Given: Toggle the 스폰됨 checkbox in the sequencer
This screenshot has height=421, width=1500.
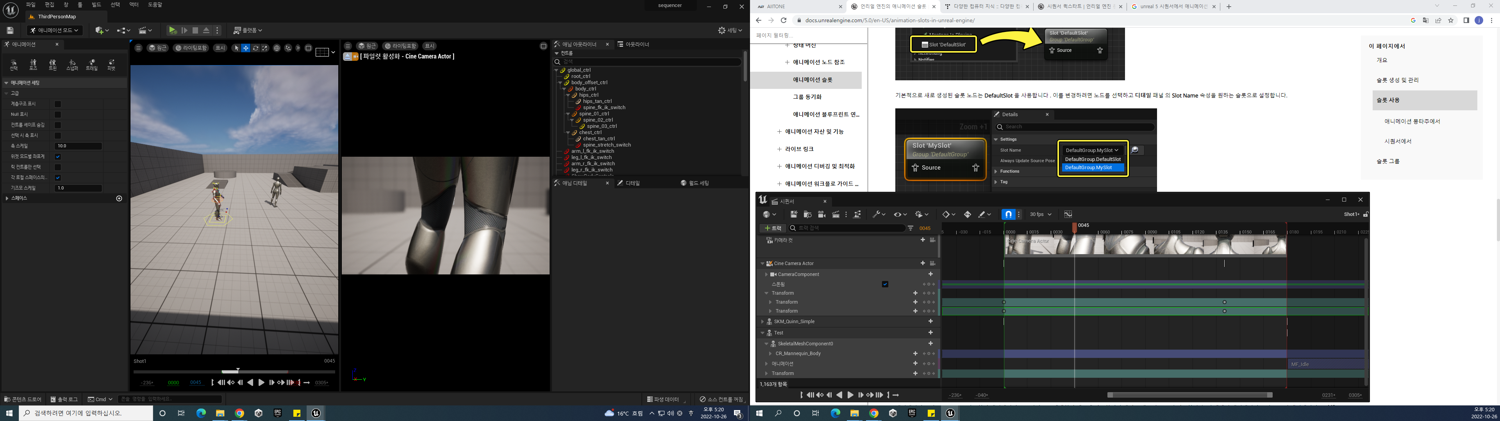Looking at the screenshot, I should (x=885, y=284).
